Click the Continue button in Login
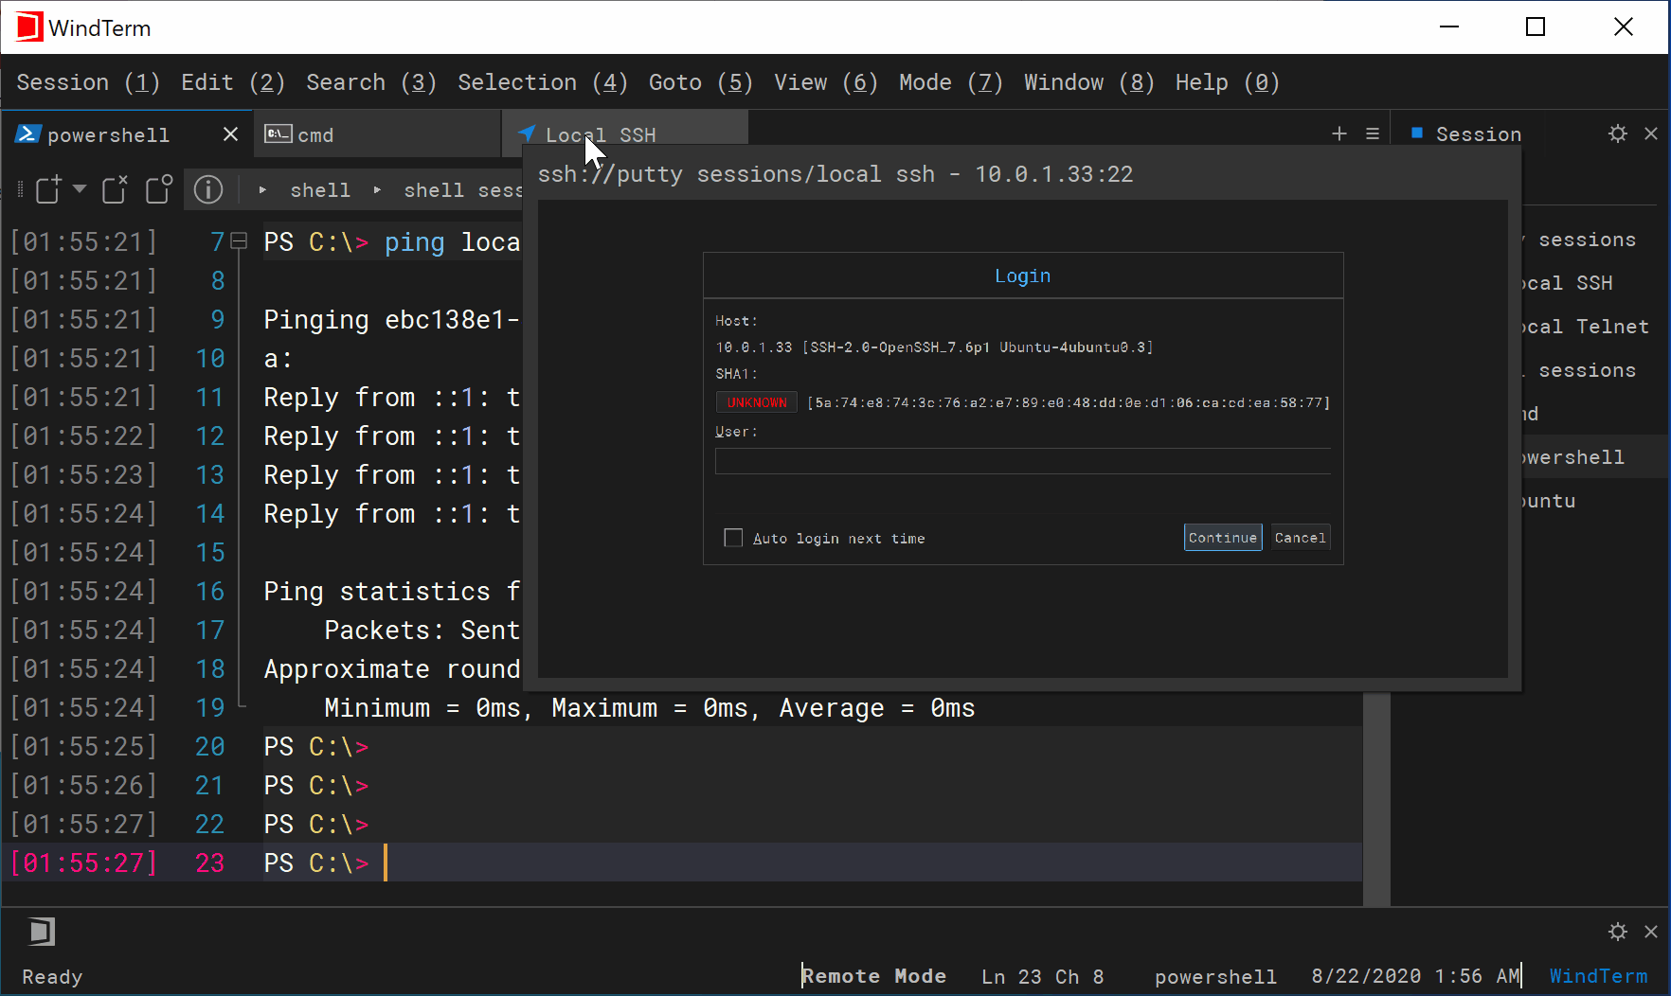 click(1223, 538)
